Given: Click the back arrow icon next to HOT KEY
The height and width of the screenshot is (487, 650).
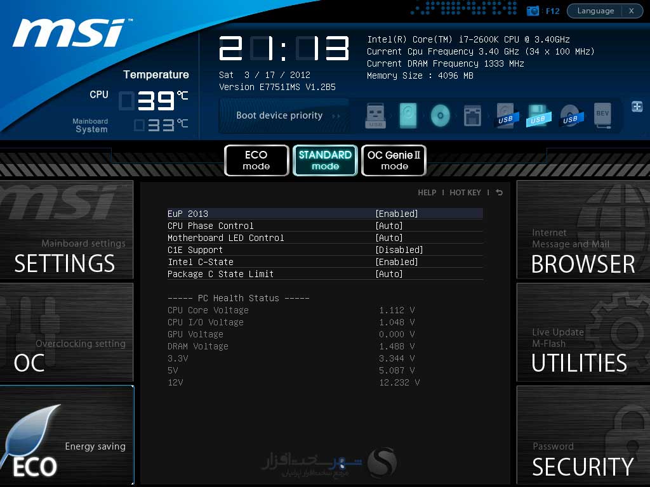Looking at the screenshot, I should click(x=500, y=193).
